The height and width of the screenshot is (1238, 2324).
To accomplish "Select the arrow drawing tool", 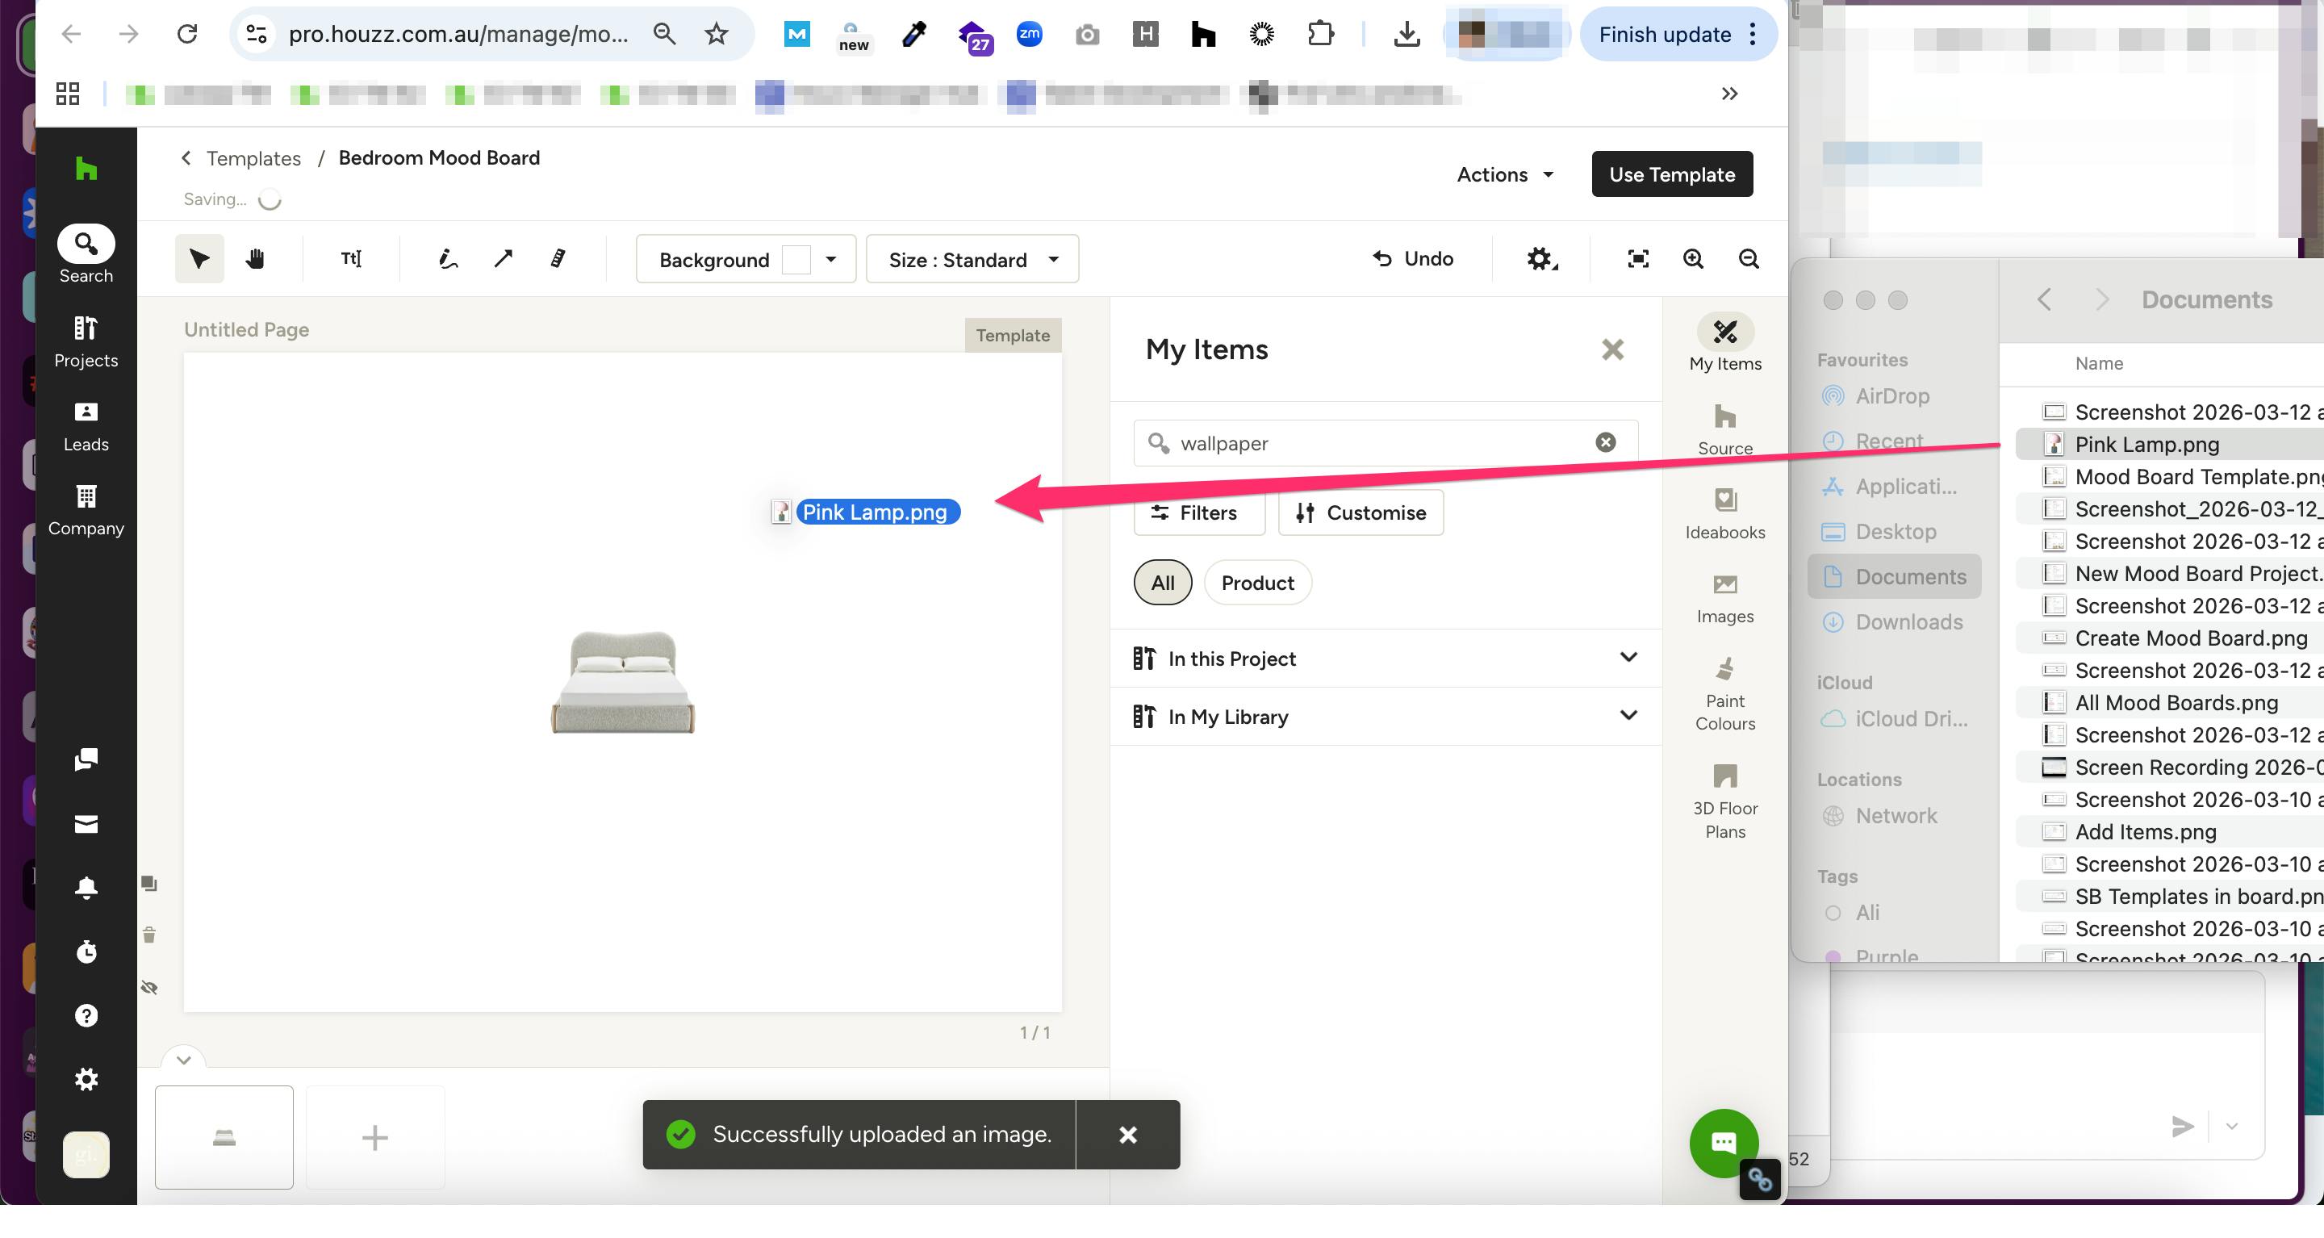I will pyautogui.click(x=504, y=259).
